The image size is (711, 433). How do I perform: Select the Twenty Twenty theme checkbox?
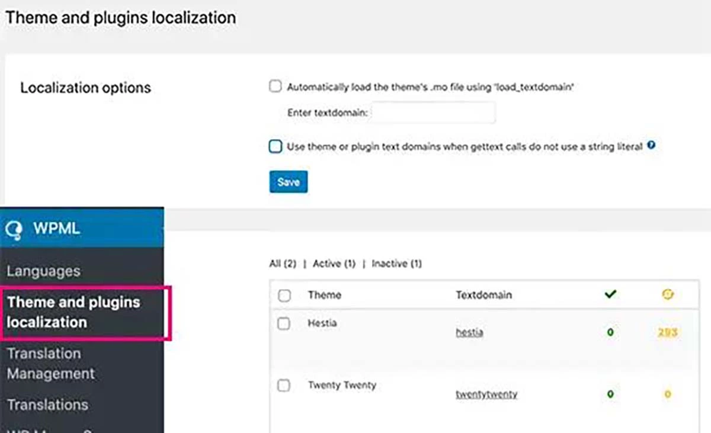[x=284, y=386]
